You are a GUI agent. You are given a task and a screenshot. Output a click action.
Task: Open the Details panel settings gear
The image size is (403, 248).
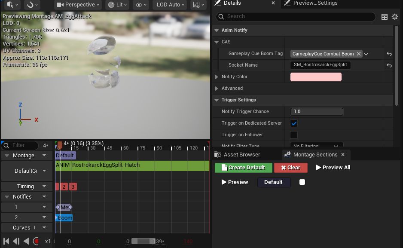(395, 17)
